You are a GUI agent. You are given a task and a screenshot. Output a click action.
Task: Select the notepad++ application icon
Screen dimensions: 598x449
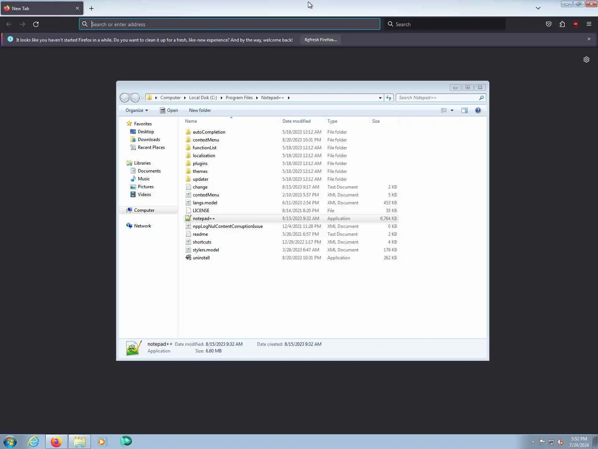pyautogui.click(x=188, y=218)
